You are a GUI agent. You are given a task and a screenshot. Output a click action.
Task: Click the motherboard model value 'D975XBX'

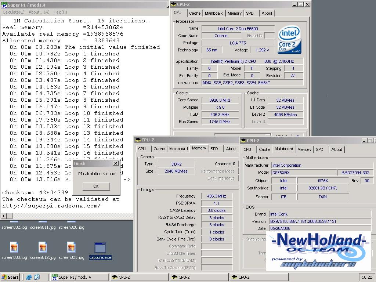pos(304,173)
